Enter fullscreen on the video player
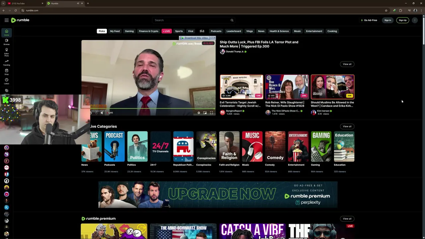The width and height of the screenshot is (425, 239). 211,113
